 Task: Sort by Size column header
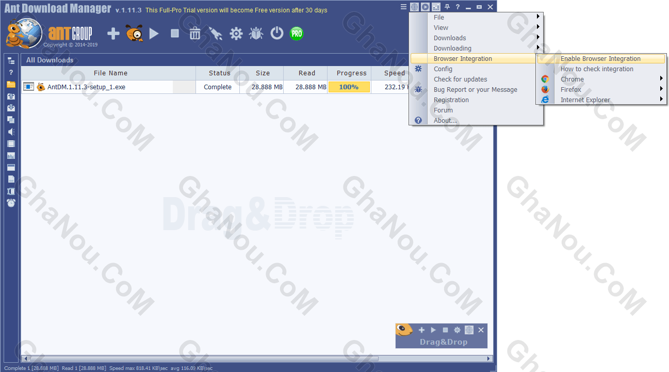coord(262,73)
